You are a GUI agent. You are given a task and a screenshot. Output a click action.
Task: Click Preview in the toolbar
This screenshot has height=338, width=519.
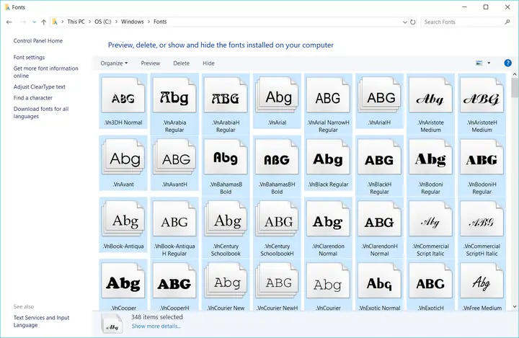[150, 63]
